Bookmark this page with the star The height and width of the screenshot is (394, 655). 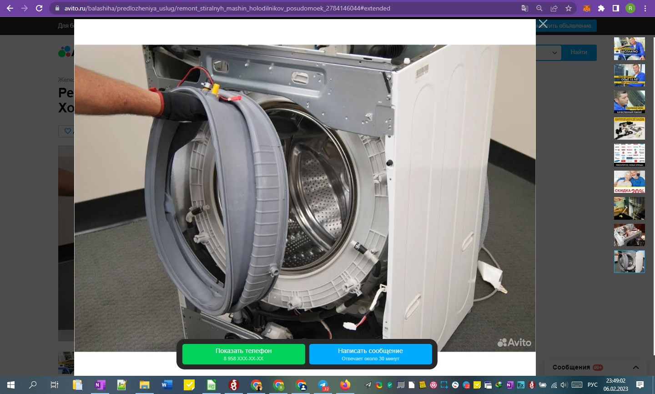point(569,8)
